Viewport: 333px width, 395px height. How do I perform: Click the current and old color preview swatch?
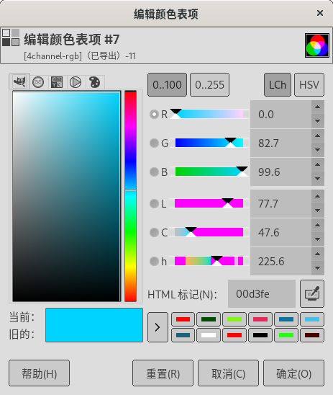coord(94,325)
